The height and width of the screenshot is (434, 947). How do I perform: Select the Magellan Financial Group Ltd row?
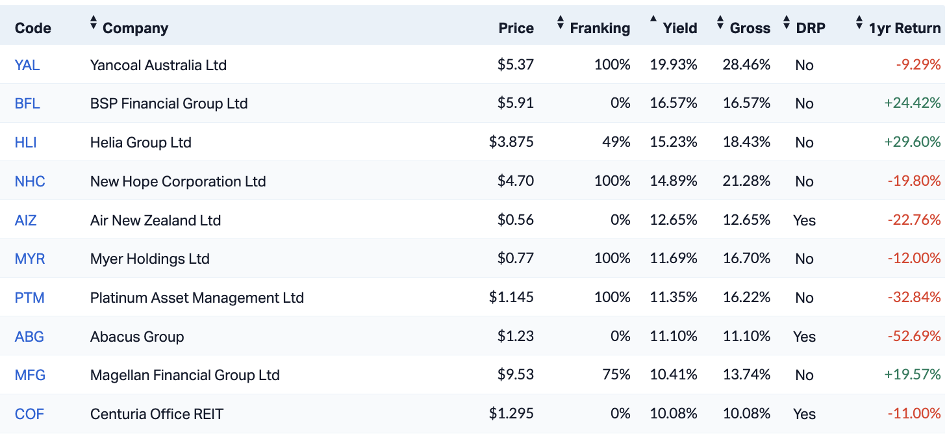tap(185, 375)
